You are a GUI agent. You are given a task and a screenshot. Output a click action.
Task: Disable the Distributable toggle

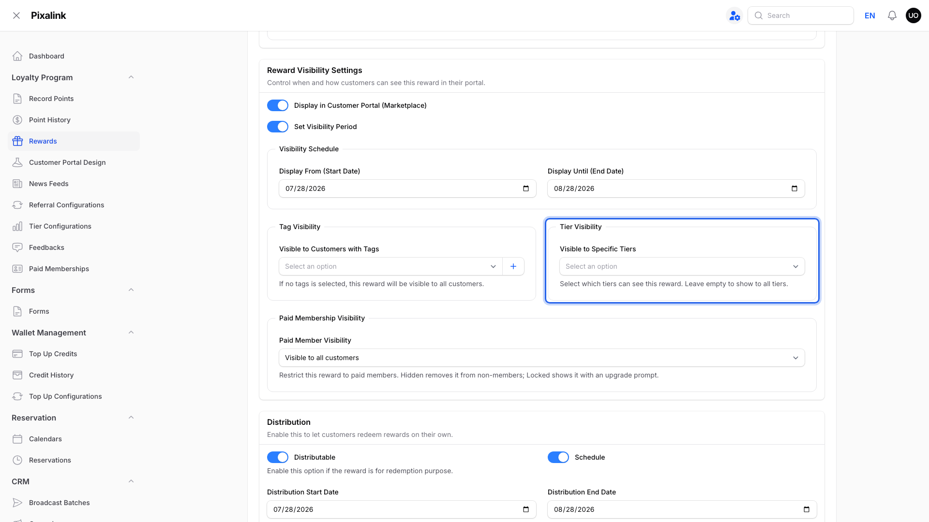click(278, 457)
